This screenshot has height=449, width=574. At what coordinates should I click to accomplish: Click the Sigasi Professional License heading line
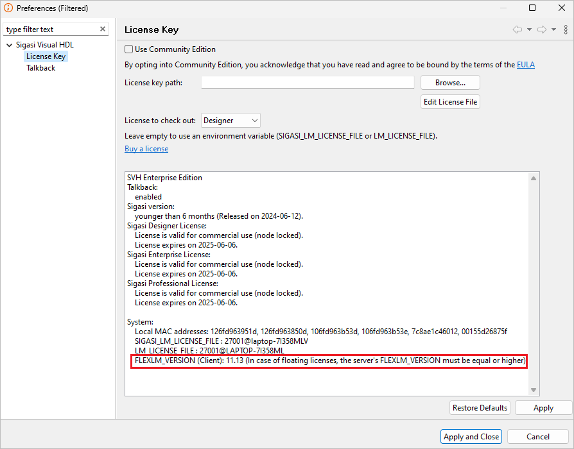(x=173, y=284)
